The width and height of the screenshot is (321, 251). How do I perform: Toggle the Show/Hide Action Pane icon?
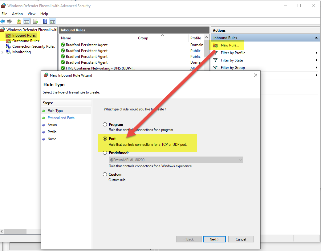point(53,21)
